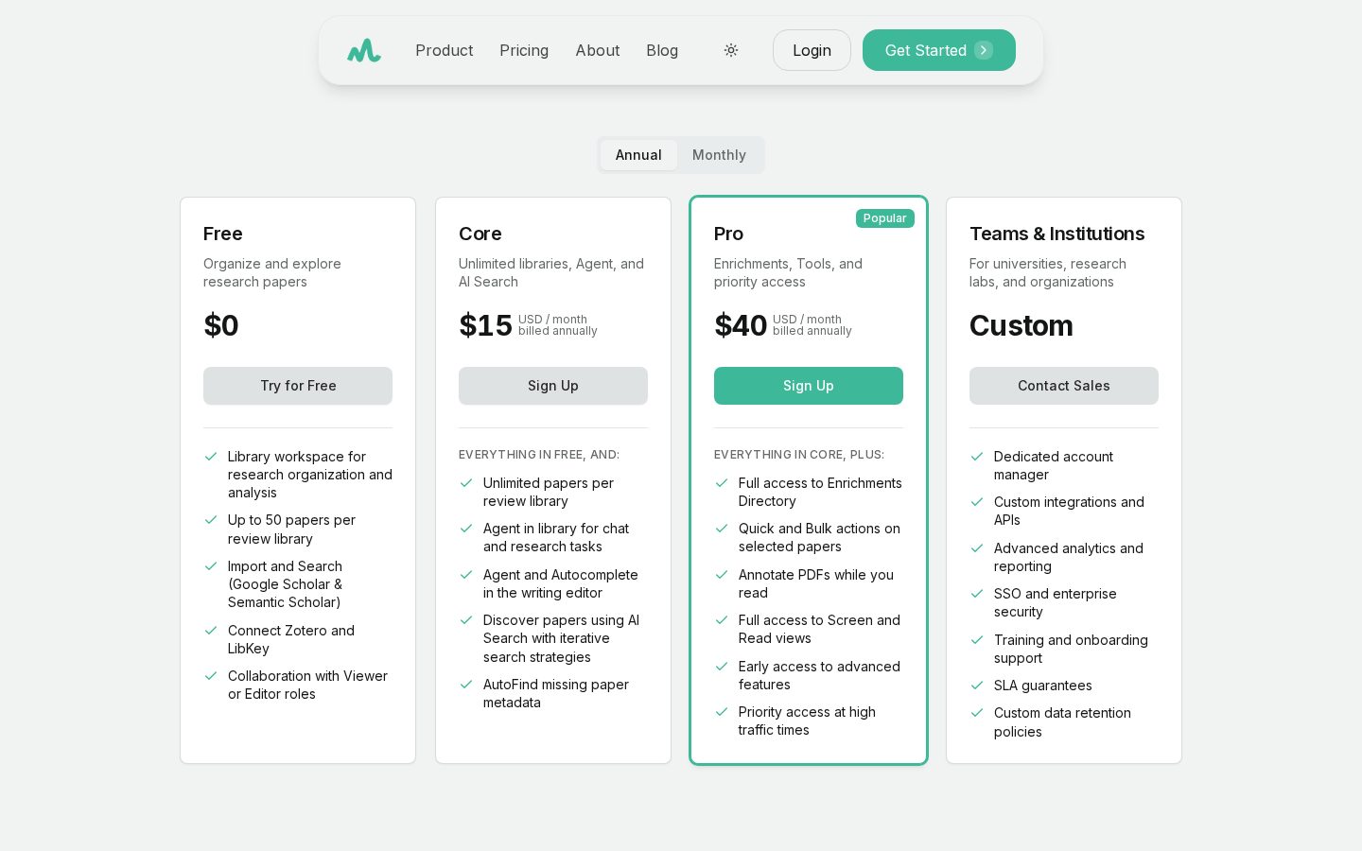Click the green logo icon in navbar
This screenshot has width=1362, height=851.
coord(363,50)
